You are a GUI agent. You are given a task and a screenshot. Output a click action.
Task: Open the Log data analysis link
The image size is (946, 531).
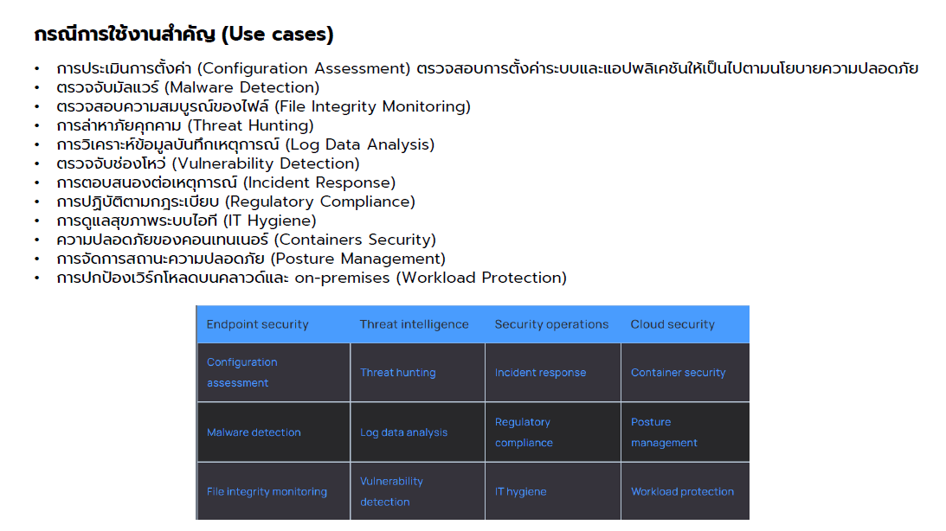[403, 432]
